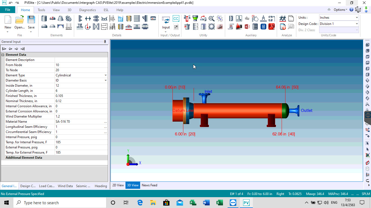371x208 pixels.
Task: Open the Load Cases tab
Action: coord(47,186)
